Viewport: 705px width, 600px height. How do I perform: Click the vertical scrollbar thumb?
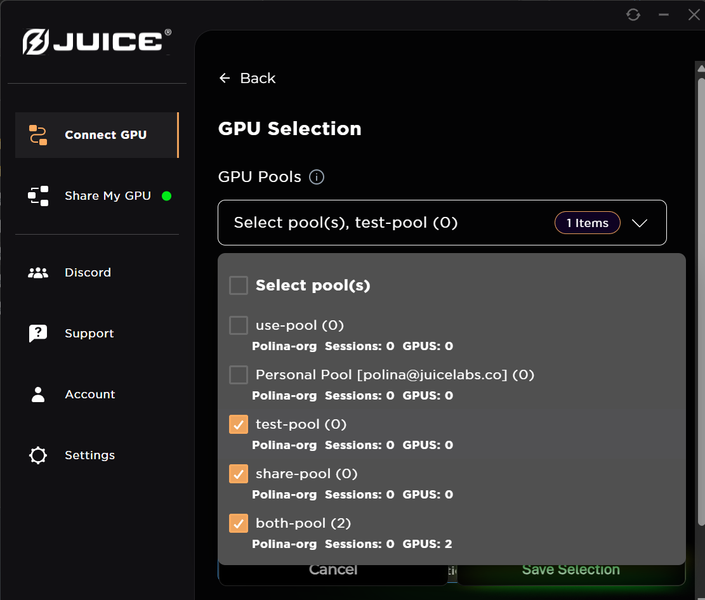[x=701, y=301]
